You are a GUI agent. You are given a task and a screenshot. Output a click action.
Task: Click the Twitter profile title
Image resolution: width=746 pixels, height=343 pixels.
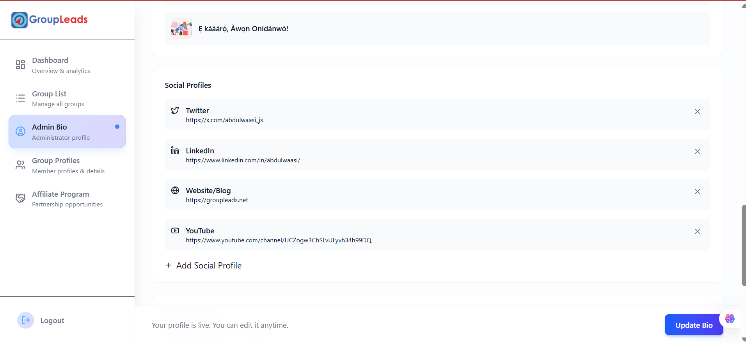197,110
